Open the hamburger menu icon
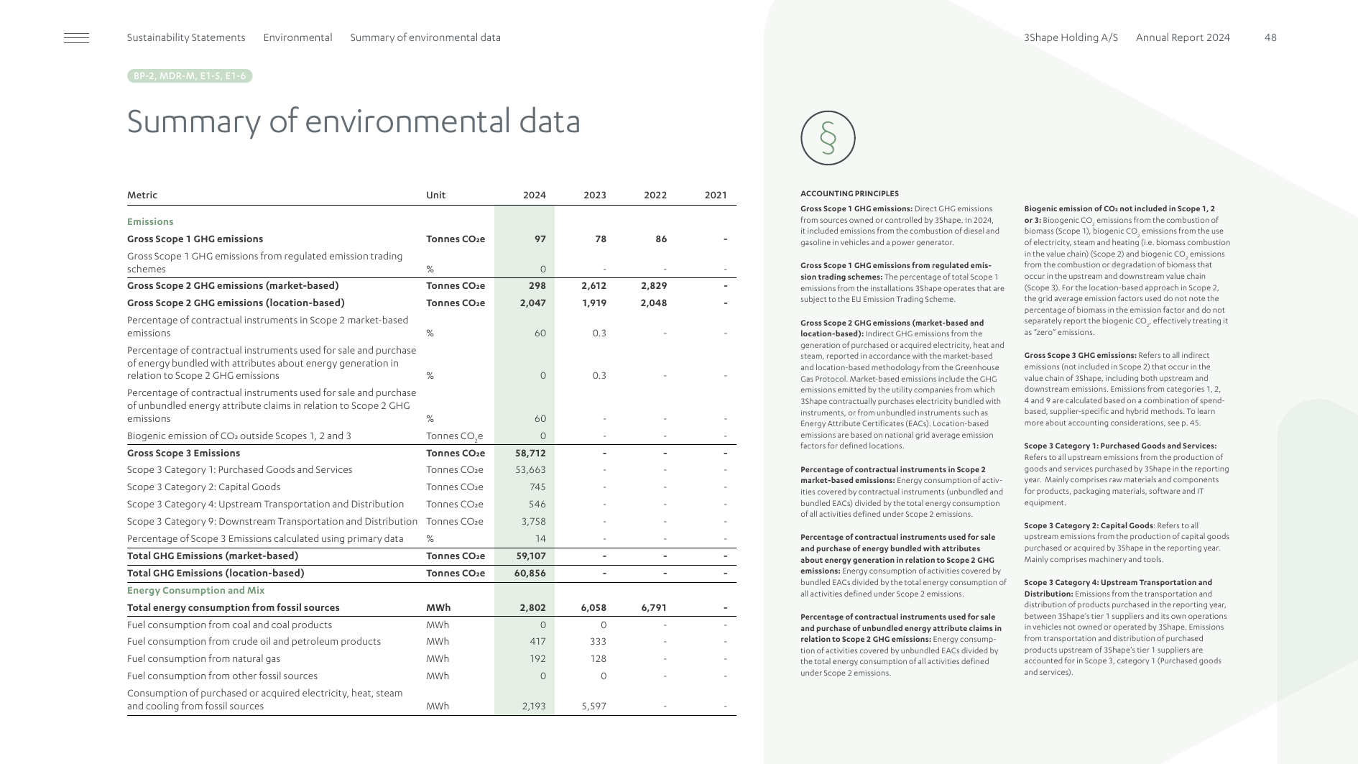The image size is (1358, 764). coord(76,38)
